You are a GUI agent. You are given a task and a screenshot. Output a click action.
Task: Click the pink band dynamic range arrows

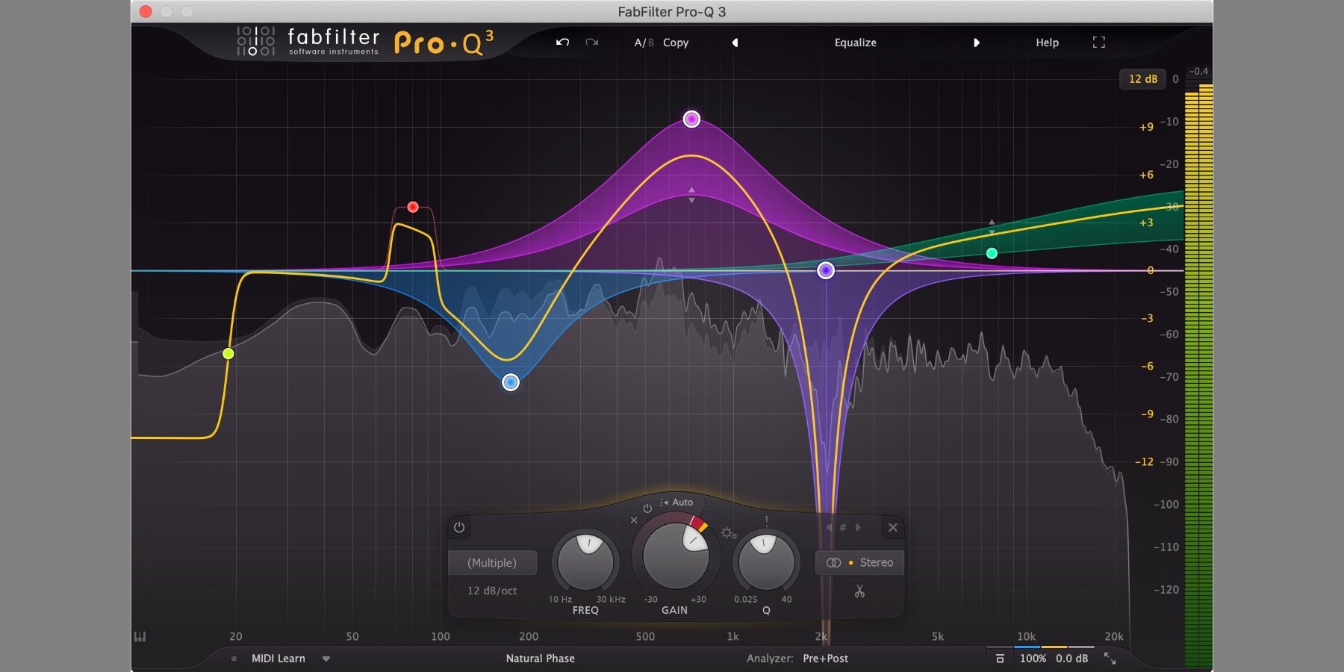pyautogui.click(x=691, y=195)
